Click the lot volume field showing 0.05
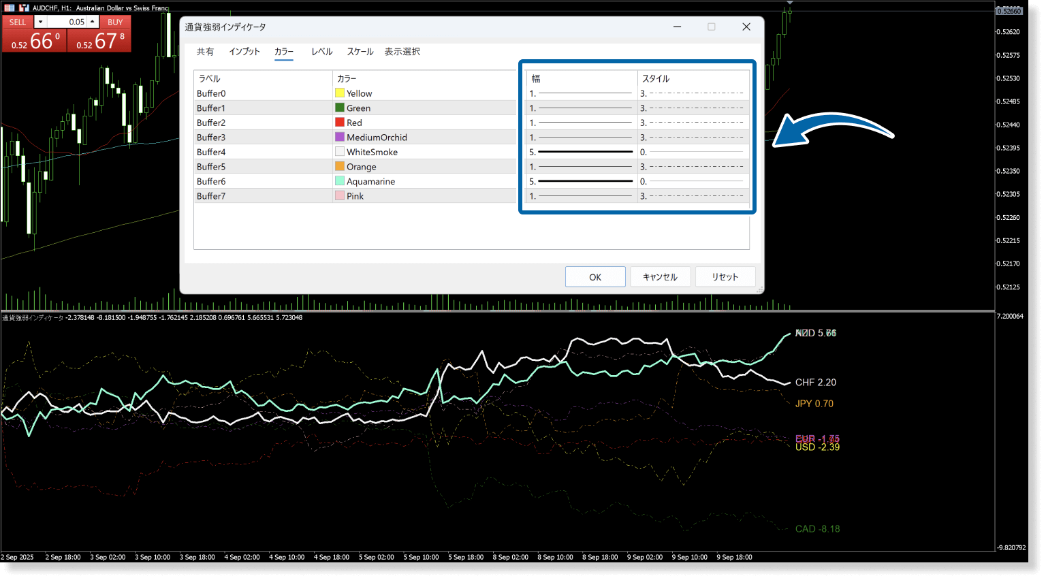 pos(66,22)
